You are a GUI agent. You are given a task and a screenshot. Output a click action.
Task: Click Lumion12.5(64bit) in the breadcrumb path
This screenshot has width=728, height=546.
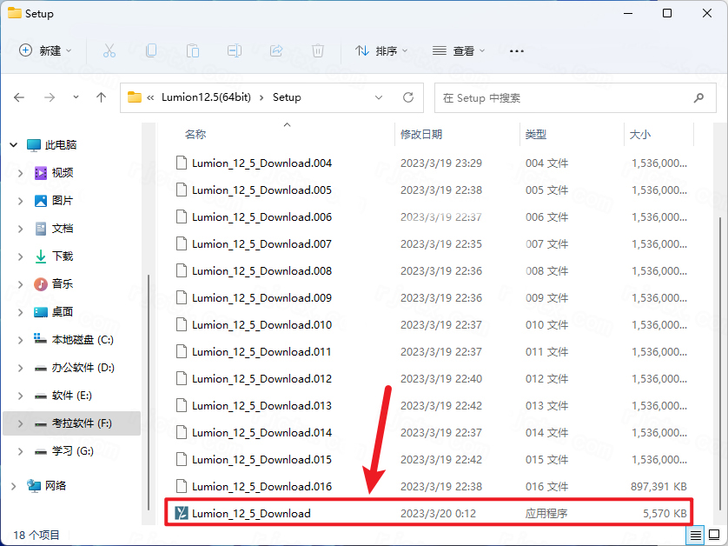pos(206,97)
